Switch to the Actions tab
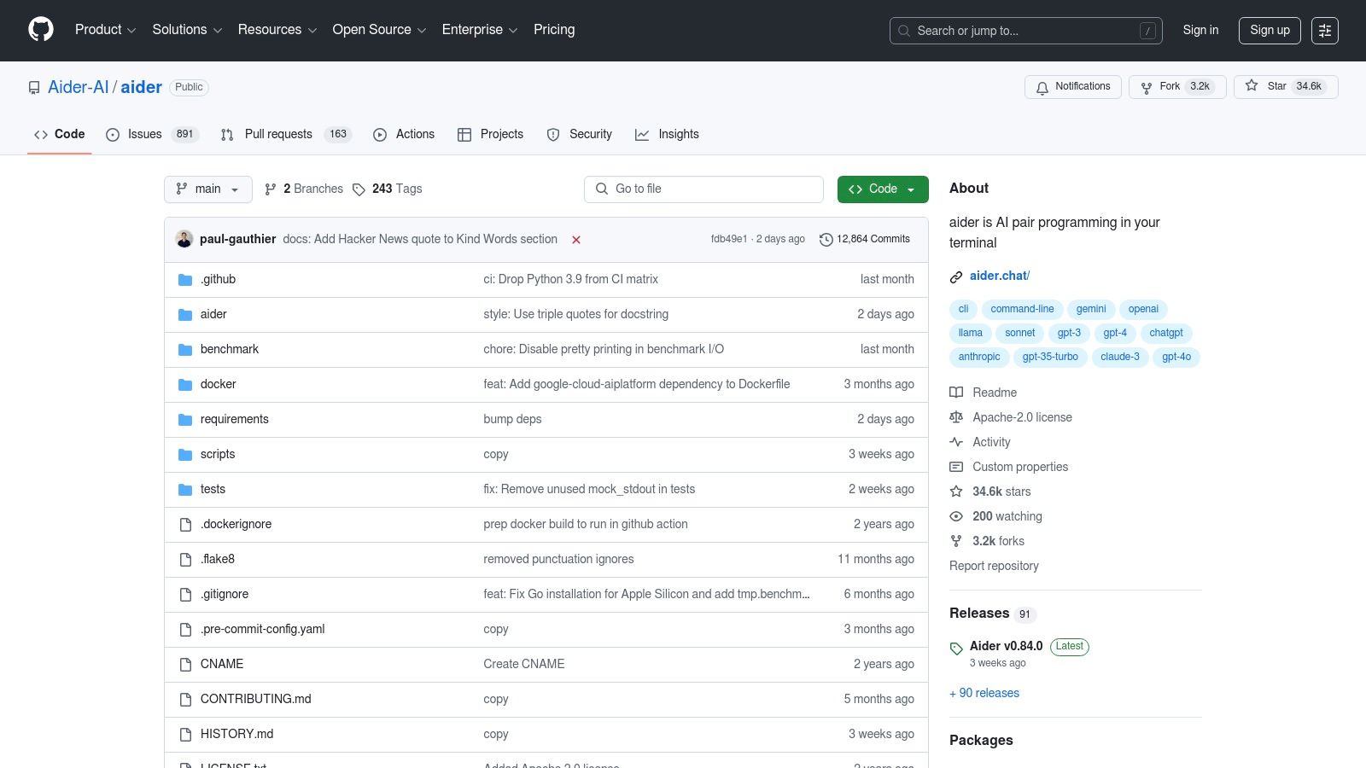The width and height of the screenshot is (1366, 768). click(x=404, y=135)
